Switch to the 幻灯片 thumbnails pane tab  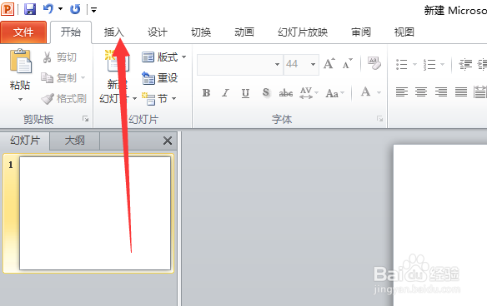(25, 141)
